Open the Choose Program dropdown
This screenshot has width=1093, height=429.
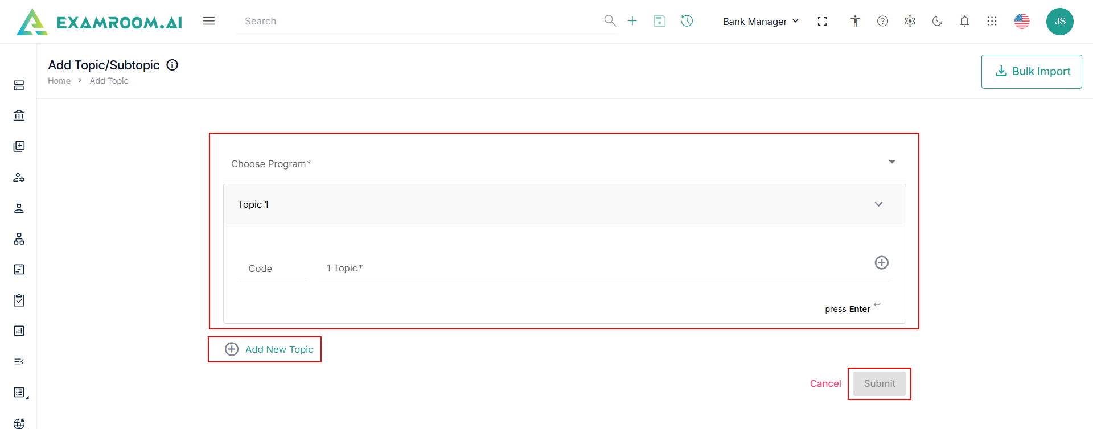coord(564,164)
